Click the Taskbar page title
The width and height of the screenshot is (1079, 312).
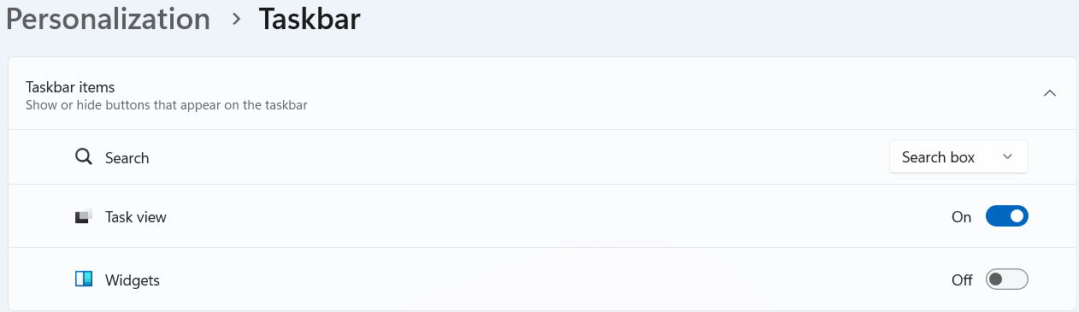click(310, 20)
